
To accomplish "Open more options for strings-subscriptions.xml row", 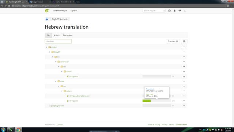I will click(184, 96).
